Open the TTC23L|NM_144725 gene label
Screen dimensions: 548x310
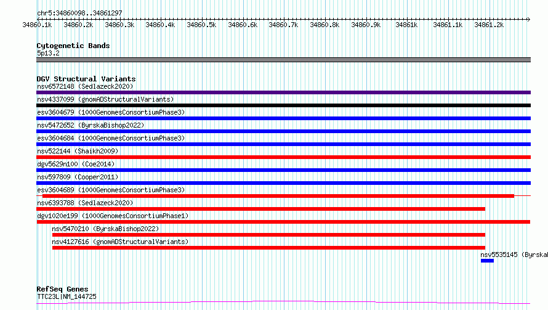66,296
